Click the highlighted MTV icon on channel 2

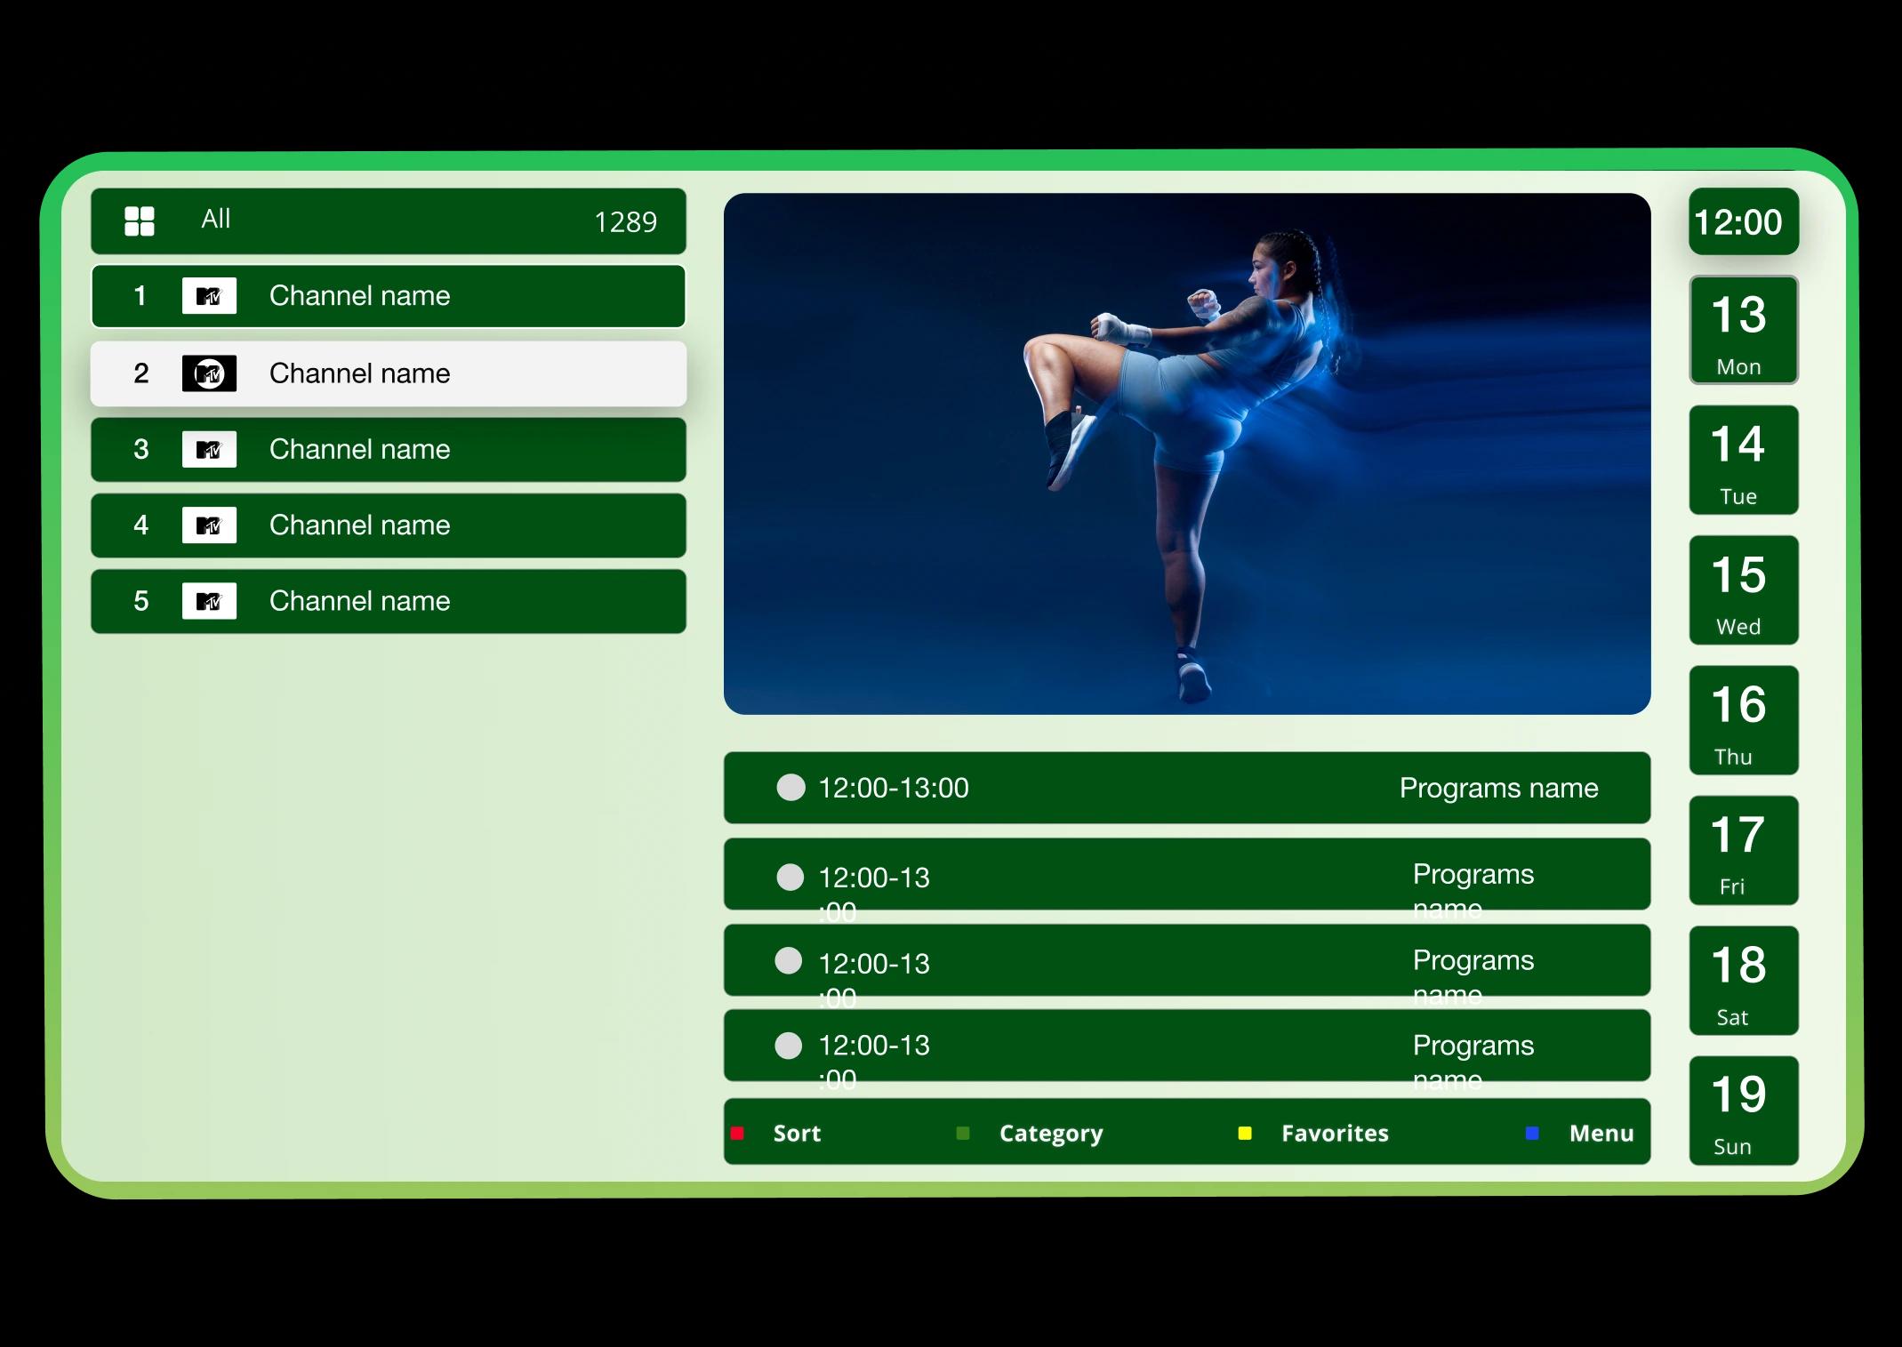pyautogui.click(x=211, y=373)
